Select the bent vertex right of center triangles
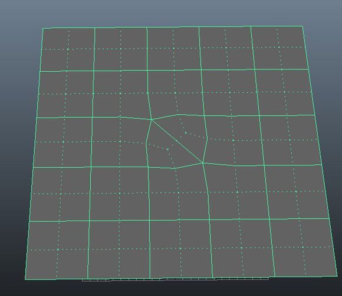Viewport: 342px width, 296px height. (207, 139)
